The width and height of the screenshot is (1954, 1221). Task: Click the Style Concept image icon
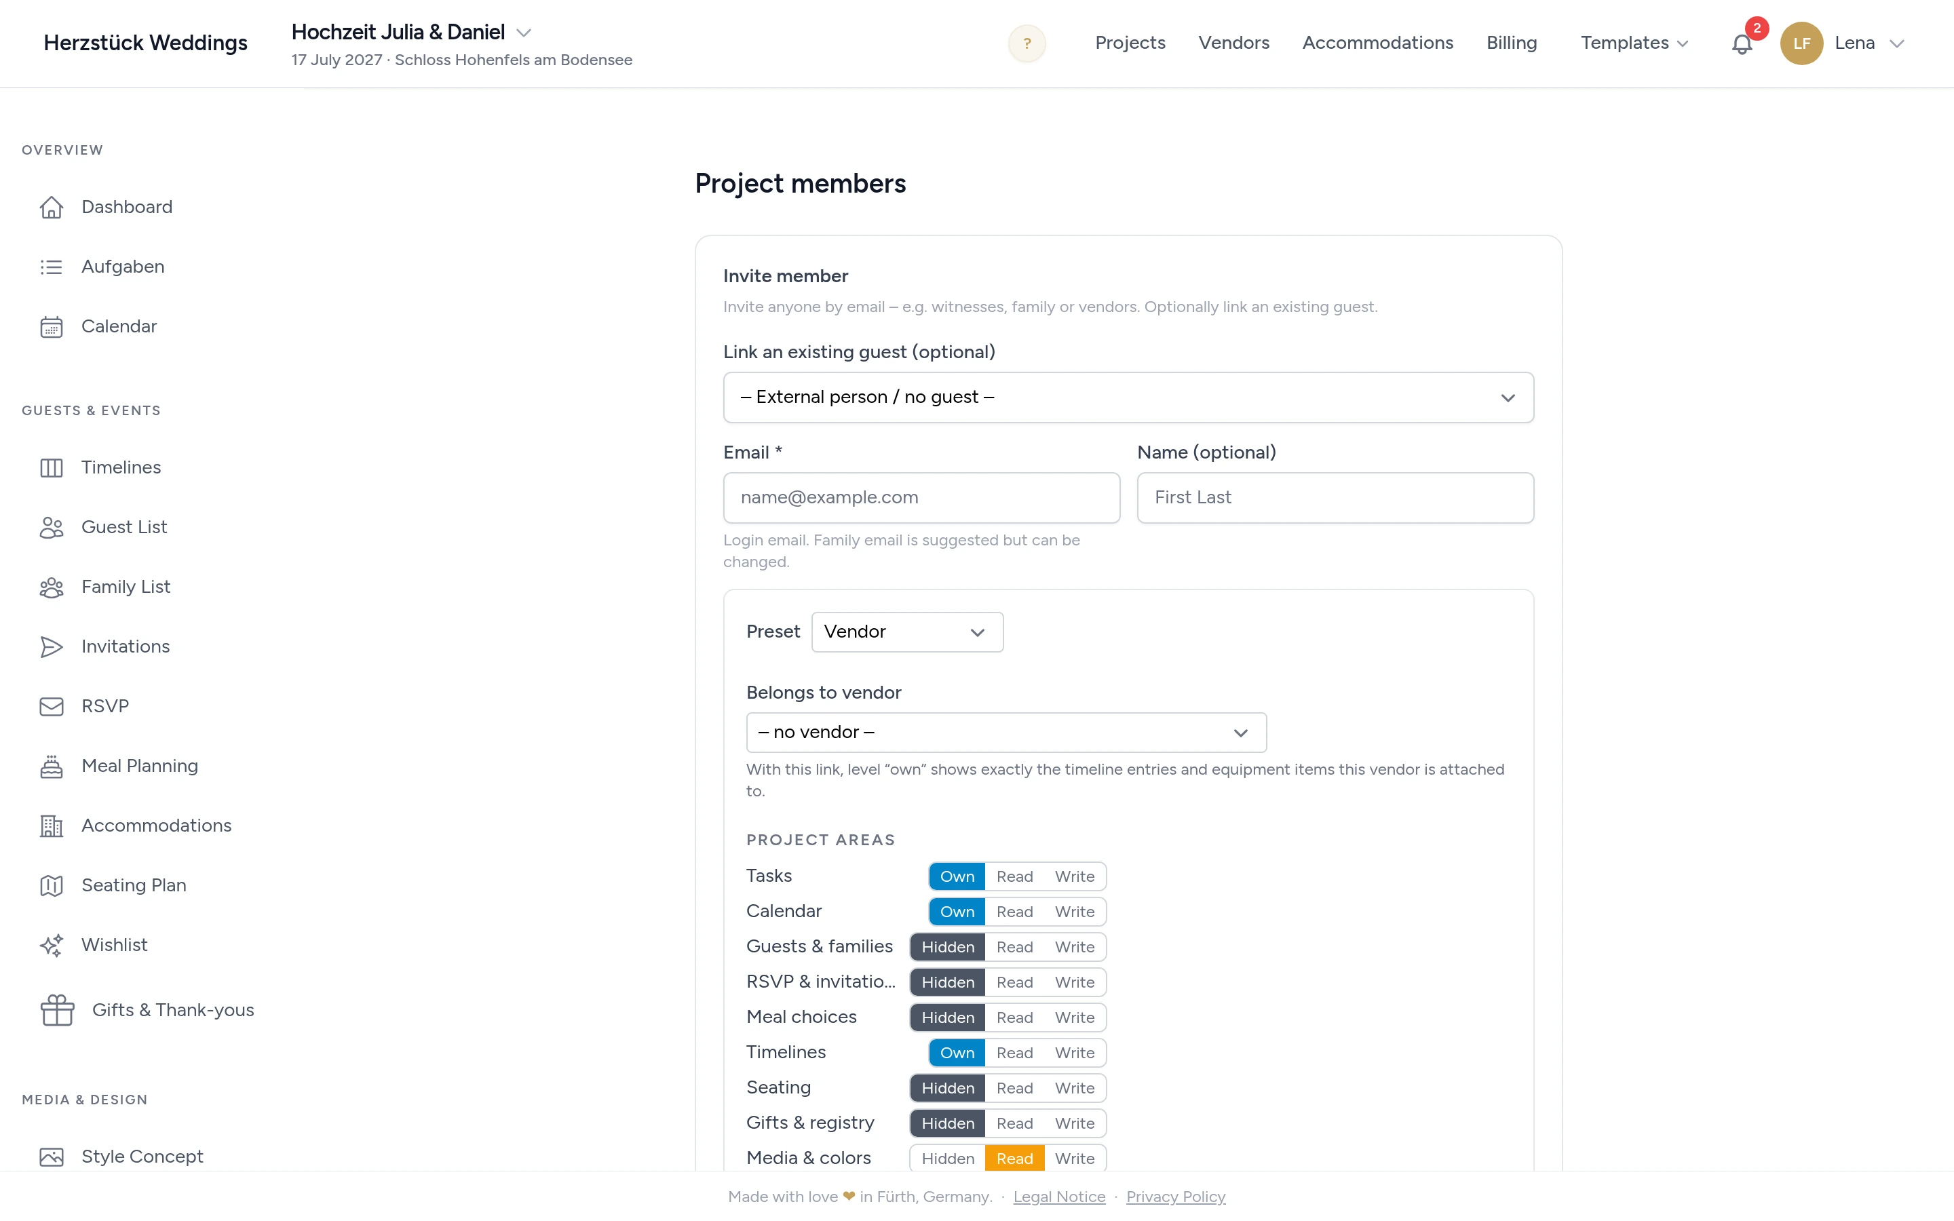click(51, 1157)
